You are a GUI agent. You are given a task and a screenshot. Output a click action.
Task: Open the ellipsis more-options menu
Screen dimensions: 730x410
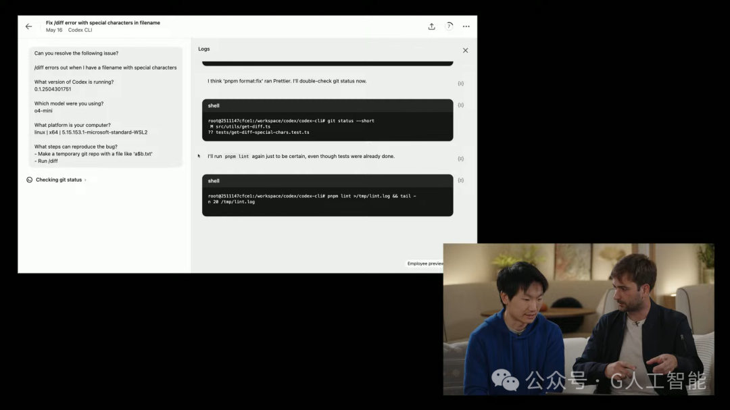466,26
